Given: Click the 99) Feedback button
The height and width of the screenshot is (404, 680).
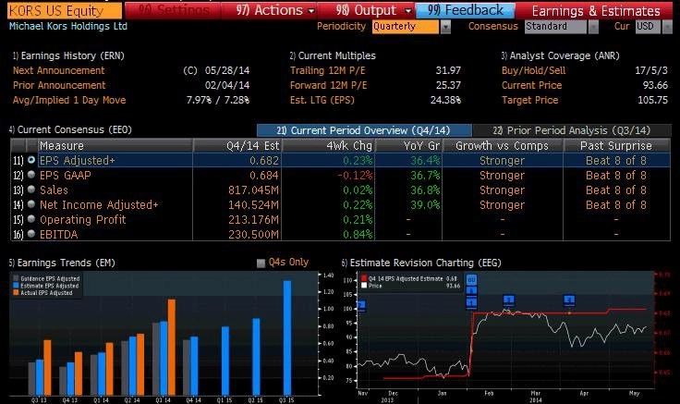Looking at the screenshot, I should coord(466,10).
